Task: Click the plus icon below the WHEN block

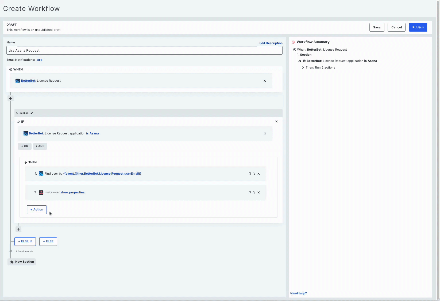Action: [11, 98]
